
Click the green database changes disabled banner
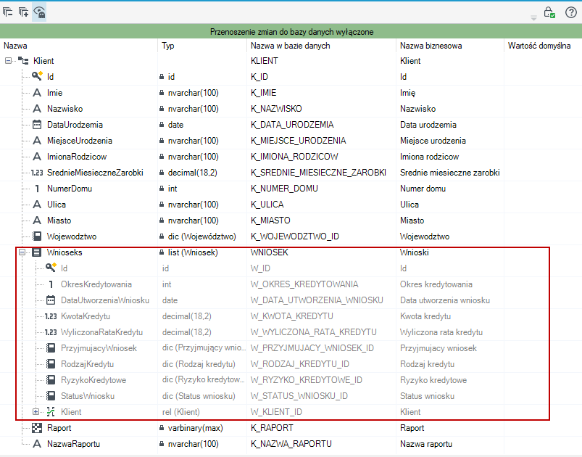click(291, 32)
